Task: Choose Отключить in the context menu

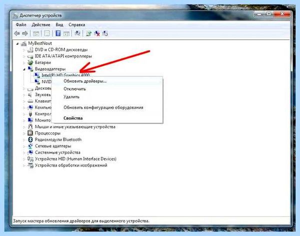Action: click(x=107, y=89)
